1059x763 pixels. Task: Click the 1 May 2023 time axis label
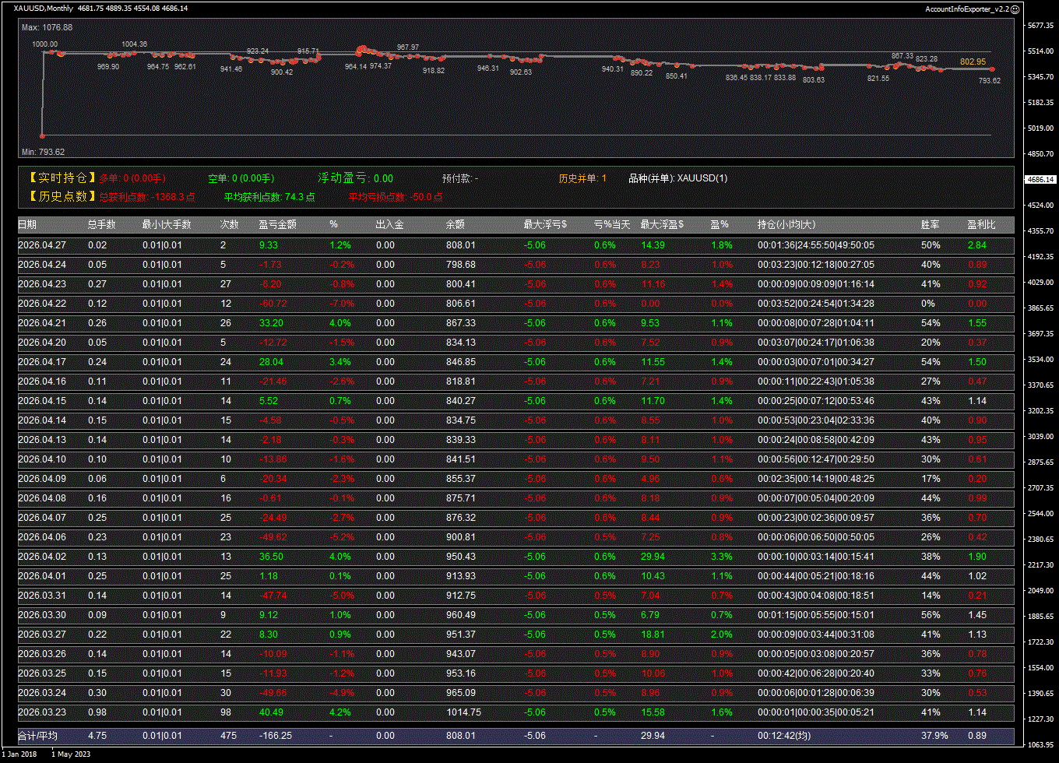[70, 754]
